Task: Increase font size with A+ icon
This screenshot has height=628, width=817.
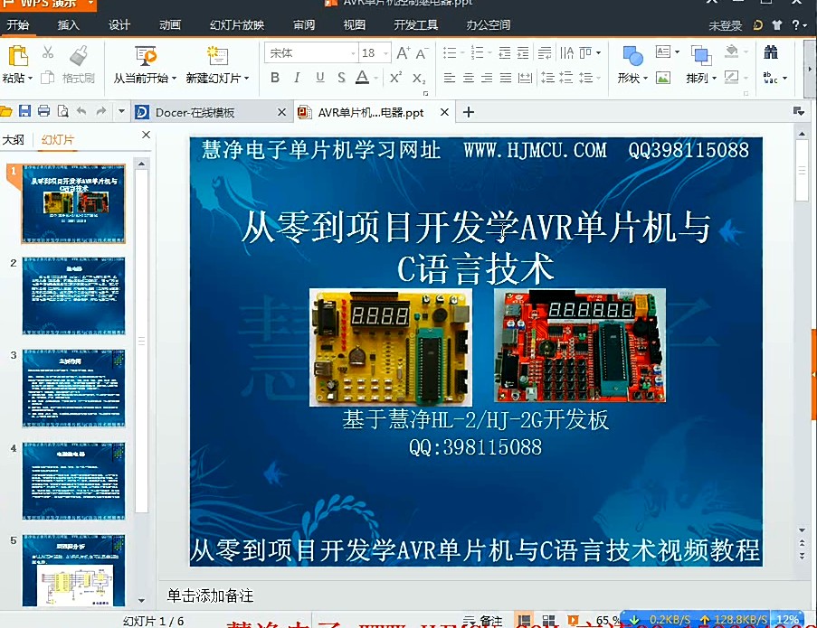Action: pos(403,53)
